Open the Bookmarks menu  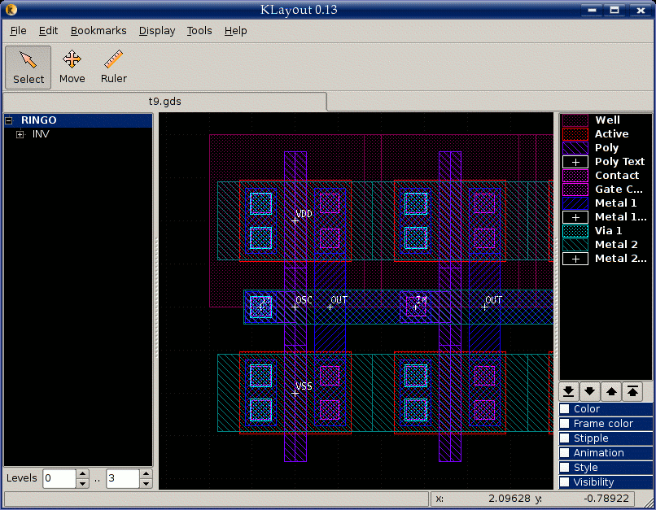point(98,31)
